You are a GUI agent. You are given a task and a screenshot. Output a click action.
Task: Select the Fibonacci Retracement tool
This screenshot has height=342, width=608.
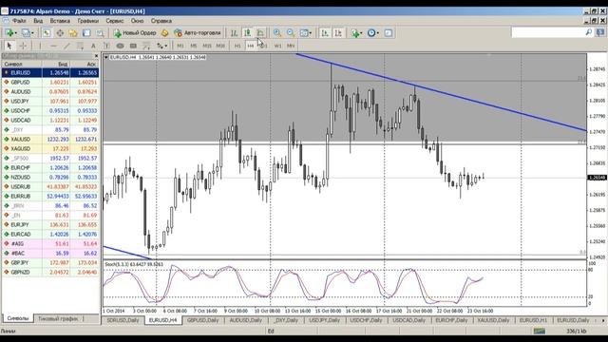[x=146, y=46]
